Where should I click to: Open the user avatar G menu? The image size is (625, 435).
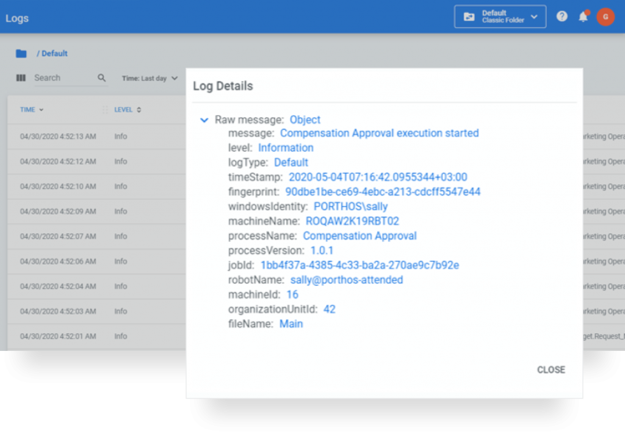coord(605,16)
